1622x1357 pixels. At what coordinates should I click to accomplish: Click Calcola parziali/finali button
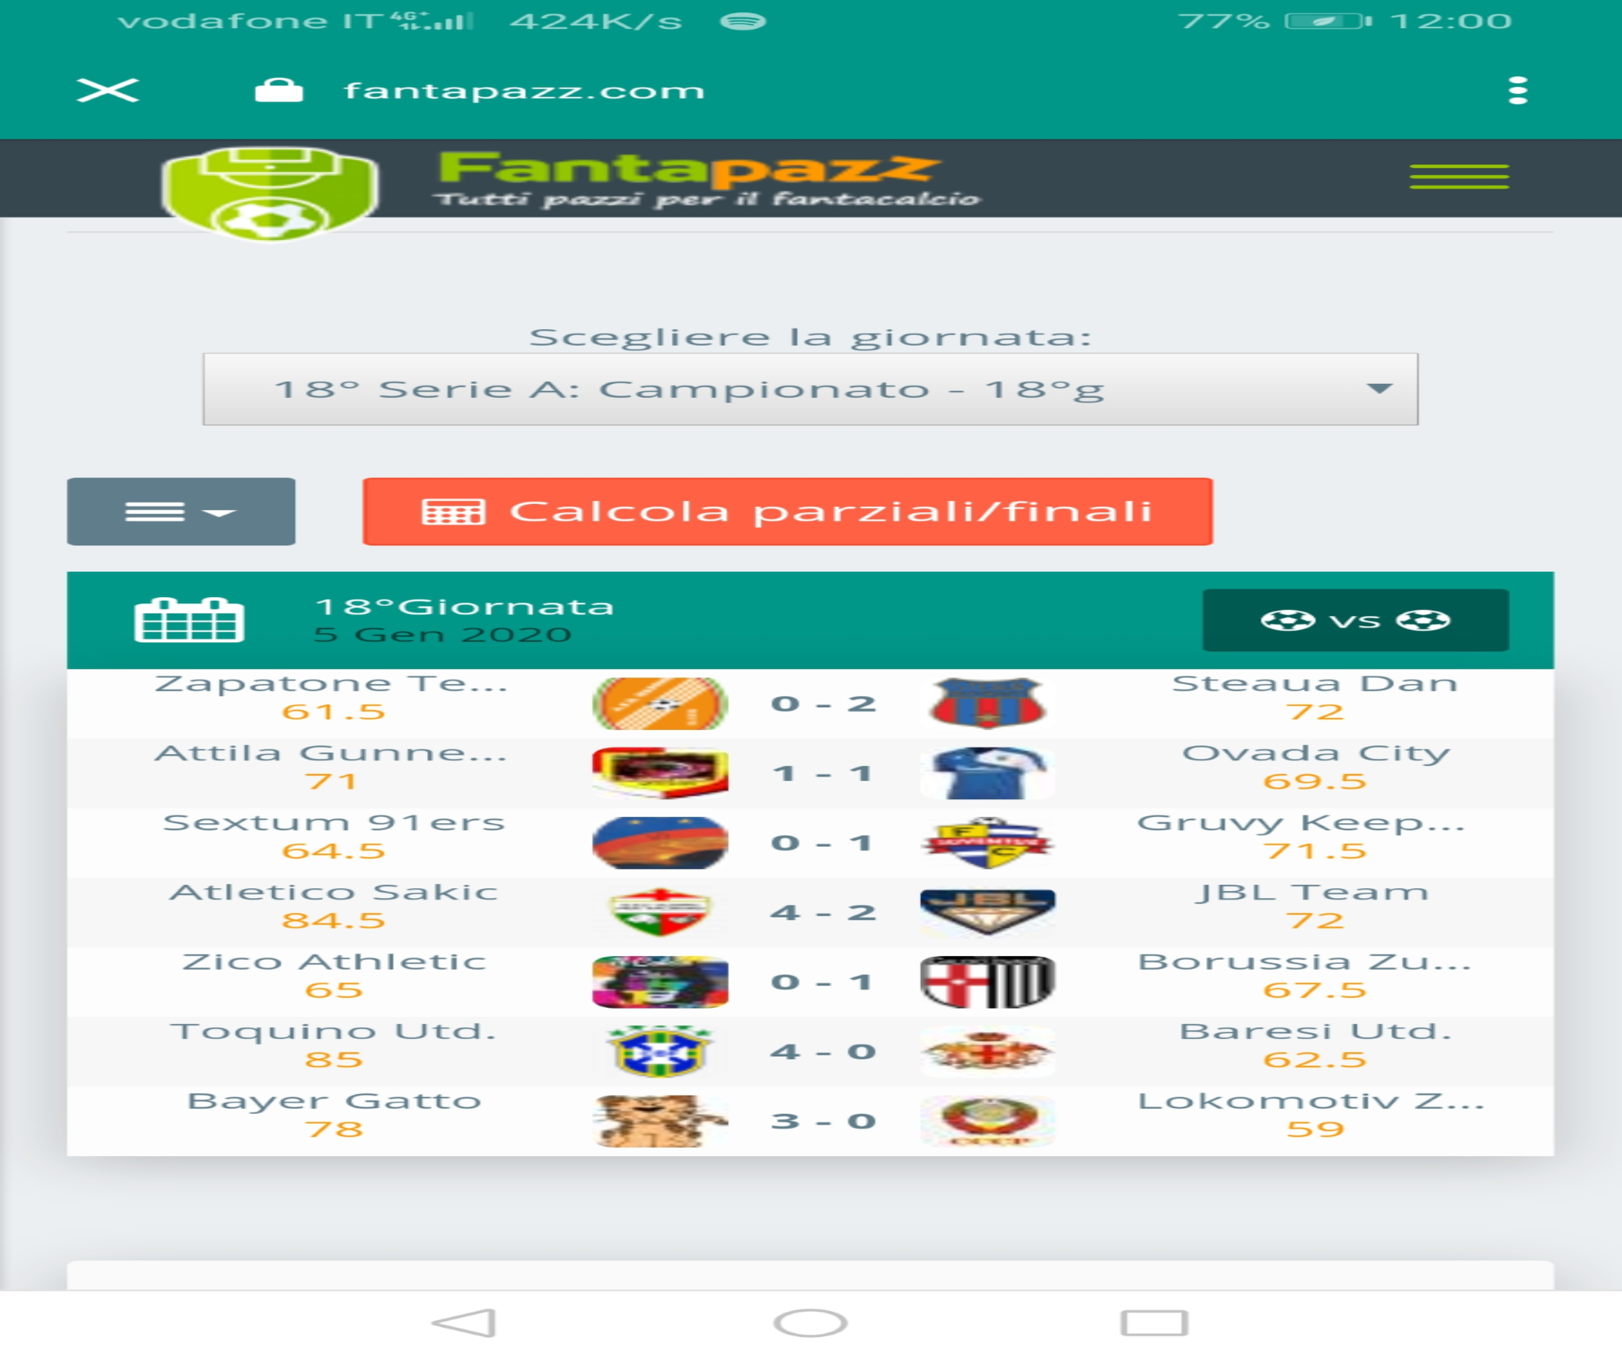[788, 512]
